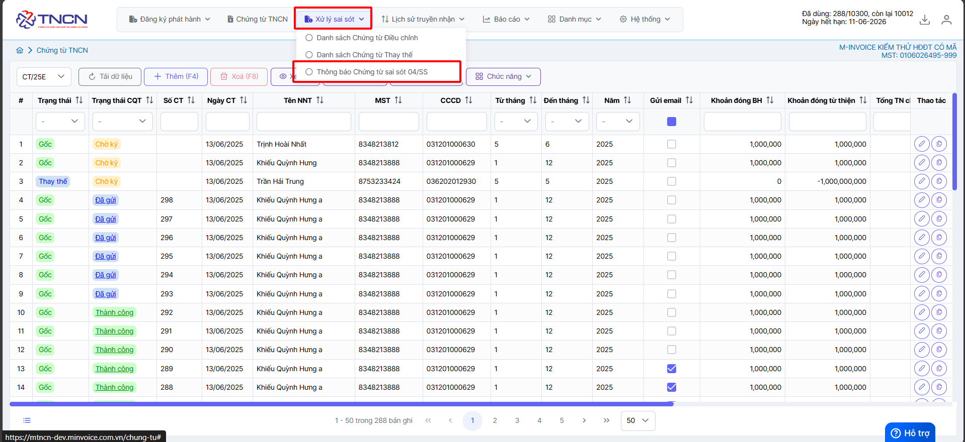Open the user account icon

pos(946,20)
